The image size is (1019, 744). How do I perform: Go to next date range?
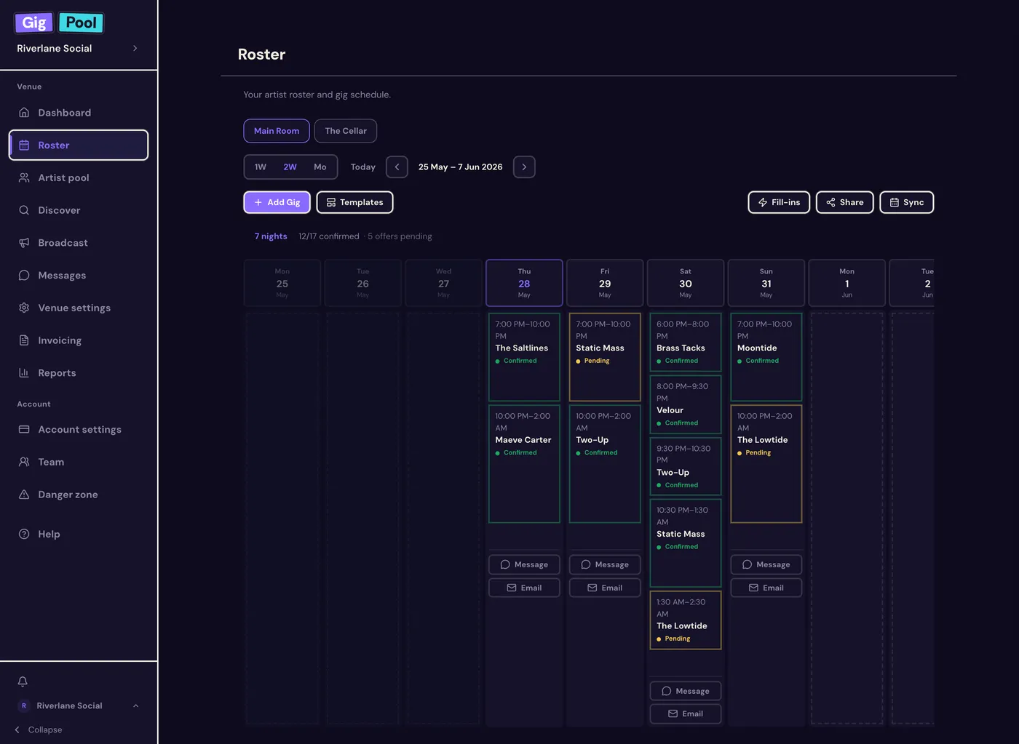point(524,167)
